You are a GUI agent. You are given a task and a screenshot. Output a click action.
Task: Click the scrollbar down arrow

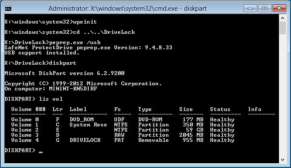(x=283, y=160)
